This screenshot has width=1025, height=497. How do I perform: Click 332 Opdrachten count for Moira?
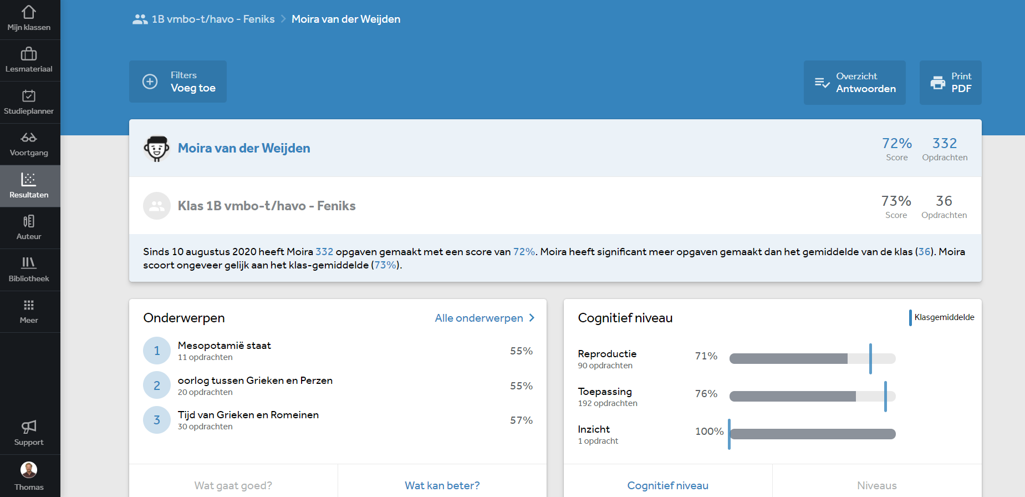click(x=945, y=143)
